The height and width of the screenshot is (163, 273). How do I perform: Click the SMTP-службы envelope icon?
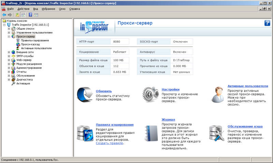(x=13, y=56)
